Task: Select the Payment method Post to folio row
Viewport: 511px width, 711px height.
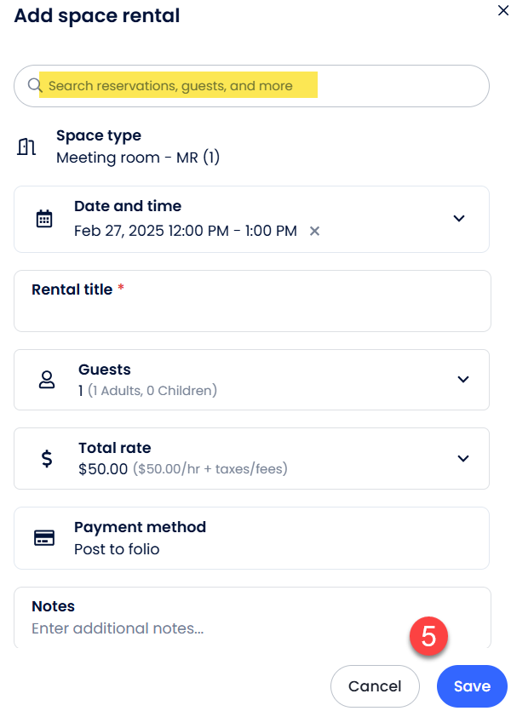Action: click(251, 538)
